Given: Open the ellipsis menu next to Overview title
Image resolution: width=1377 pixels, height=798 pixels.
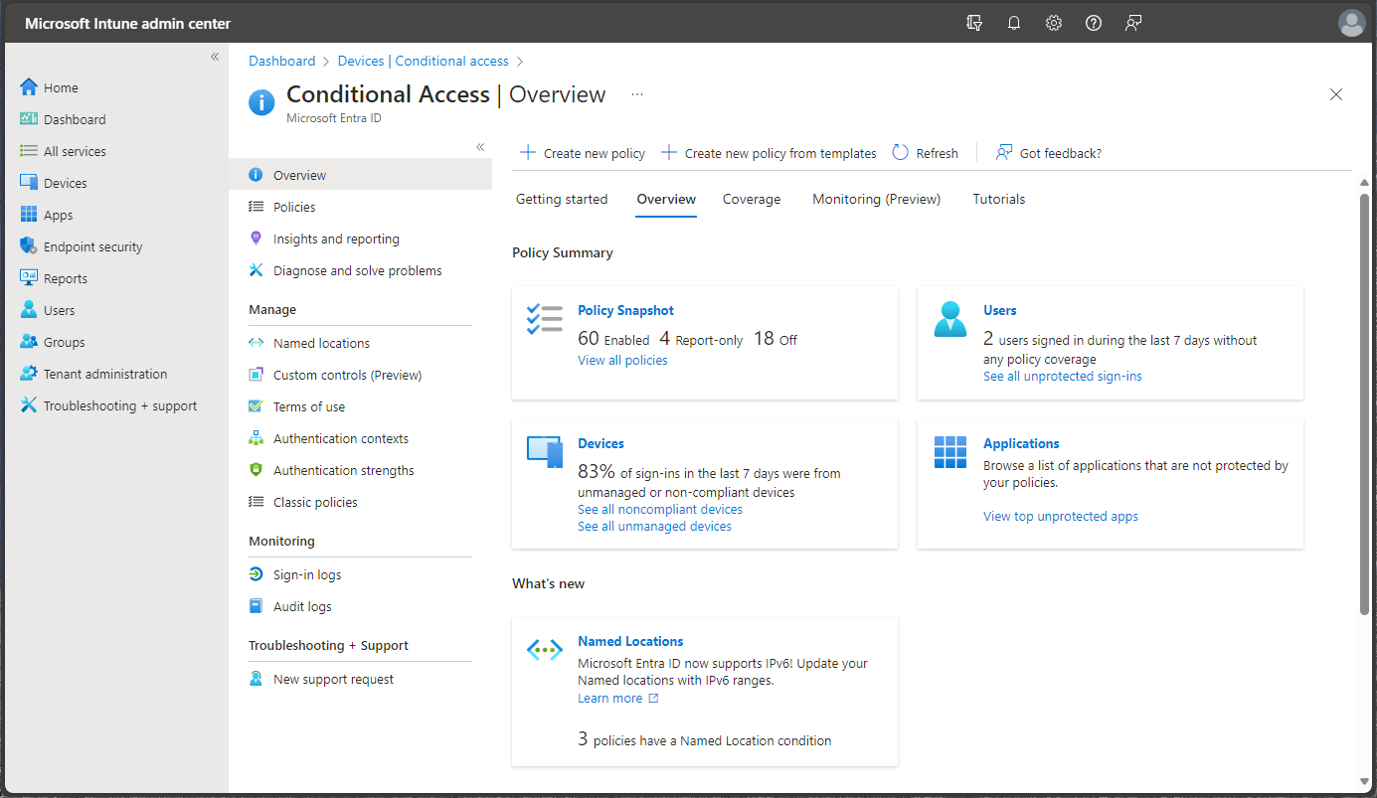Looking at the screenshot, I should [x=636, y=94].
